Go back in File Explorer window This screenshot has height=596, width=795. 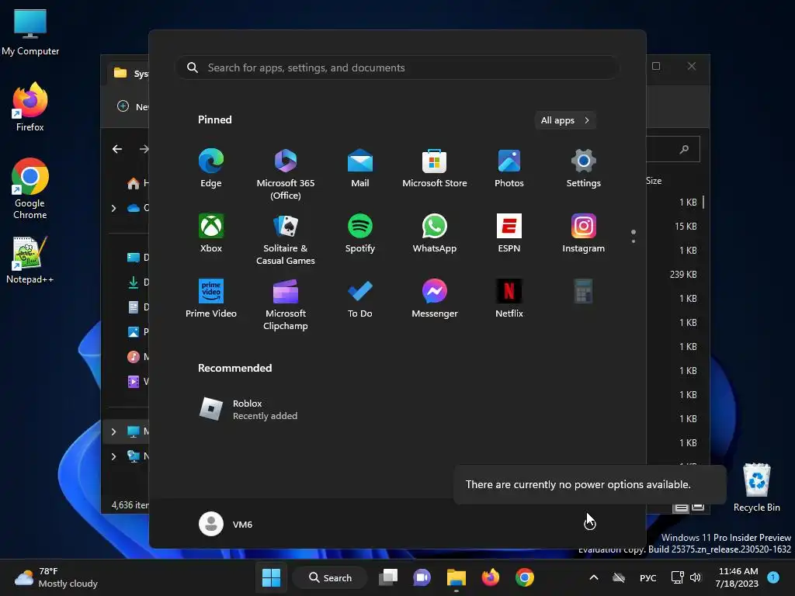pyautogui.click(x=117, y=149)
